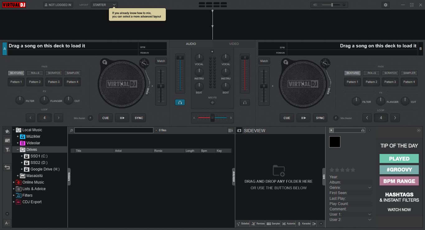Viewport: 425px width, 230px height.
Task: Click the add filter folder funnel icon
Action: 7,150
